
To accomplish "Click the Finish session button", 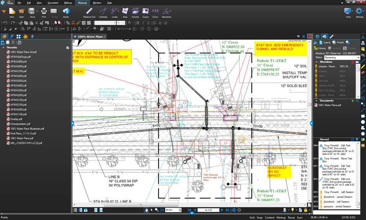I will pos(338,42).
